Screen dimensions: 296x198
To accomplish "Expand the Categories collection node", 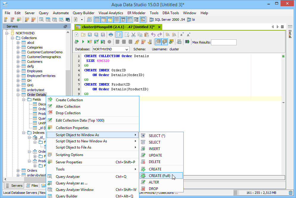I will [x=18, y=48].
